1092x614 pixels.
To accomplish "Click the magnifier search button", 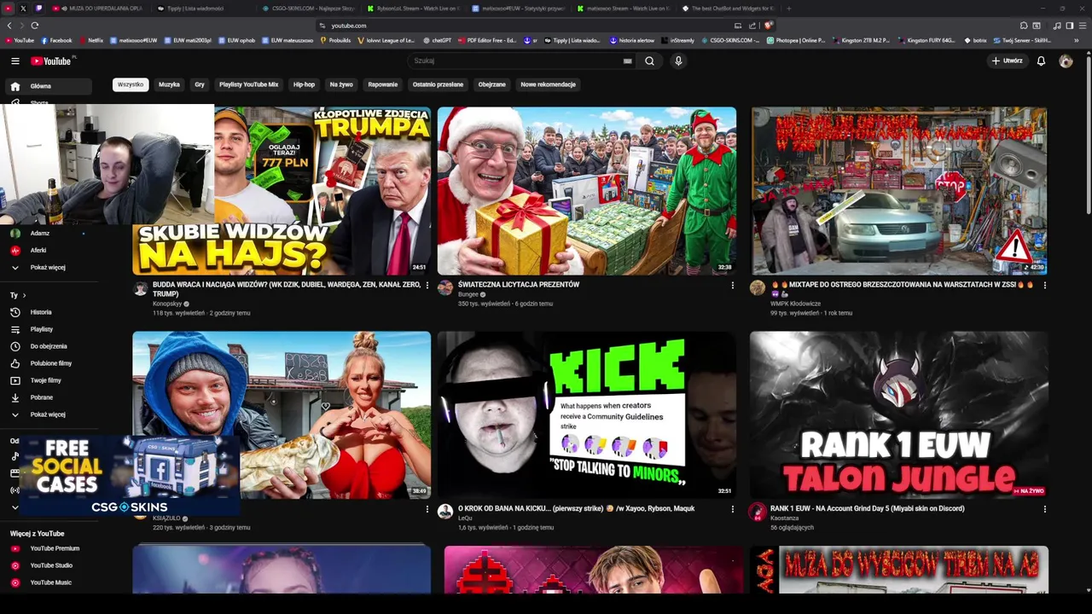I will coord(649,61).
